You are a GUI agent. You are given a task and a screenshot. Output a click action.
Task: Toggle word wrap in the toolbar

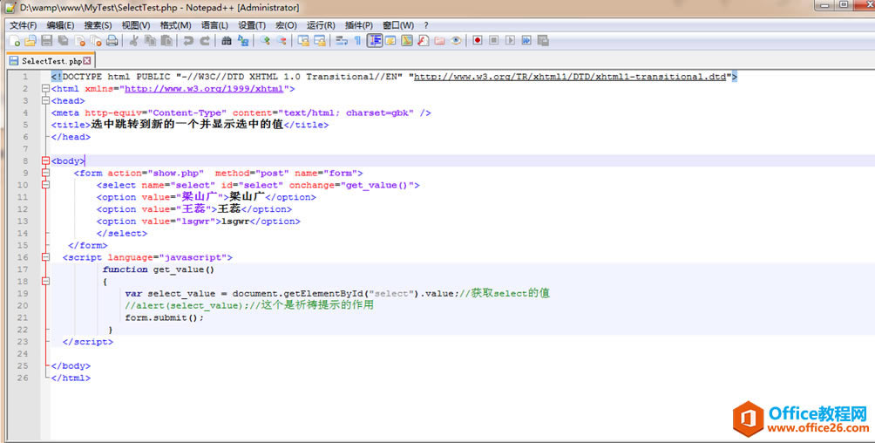coord(342,40)
